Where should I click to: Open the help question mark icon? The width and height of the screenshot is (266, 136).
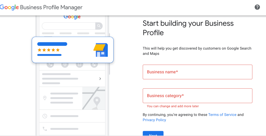(x=257, y=7)
